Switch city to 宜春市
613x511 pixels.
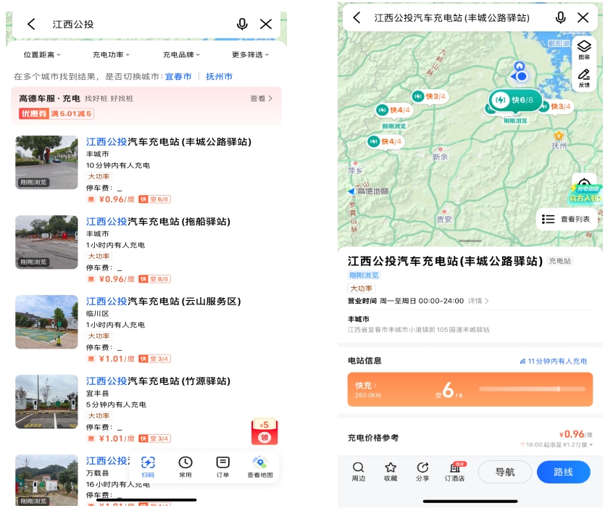(x=178, y=76)
